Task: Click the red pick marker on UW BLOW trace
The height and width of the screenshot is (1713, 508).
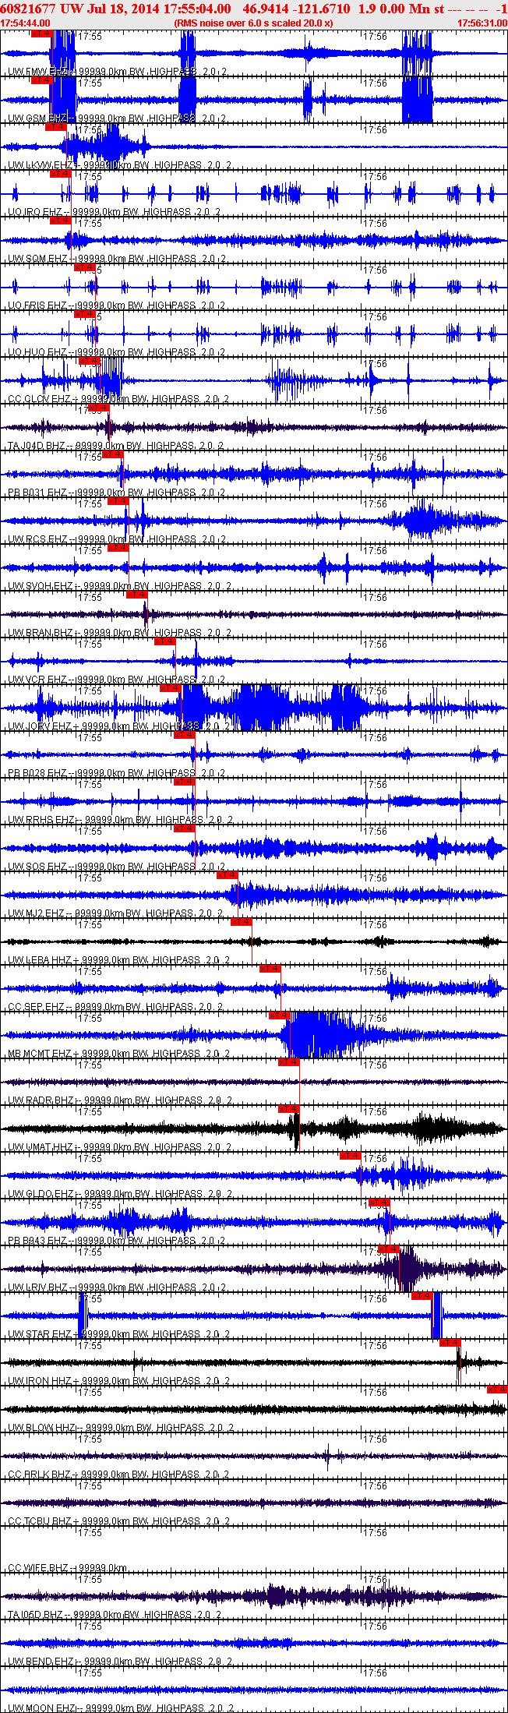Action: (x=497, y=1390)
